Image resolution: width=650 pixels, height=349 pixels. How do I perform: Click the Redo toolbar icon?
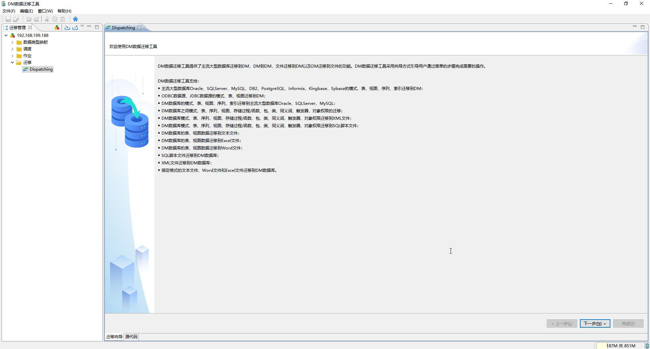(37, 19)
